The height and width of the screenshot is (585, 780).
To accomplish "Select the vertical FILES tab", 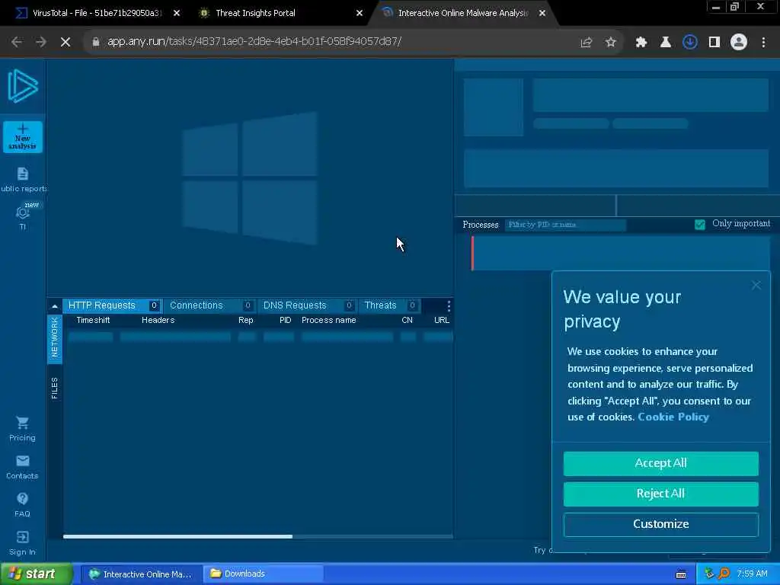I will coord(55,388).
